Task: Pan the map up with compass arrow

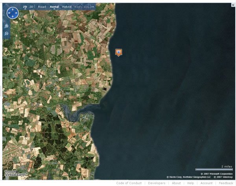Action: pyautogui.click(x=13, y=9)
